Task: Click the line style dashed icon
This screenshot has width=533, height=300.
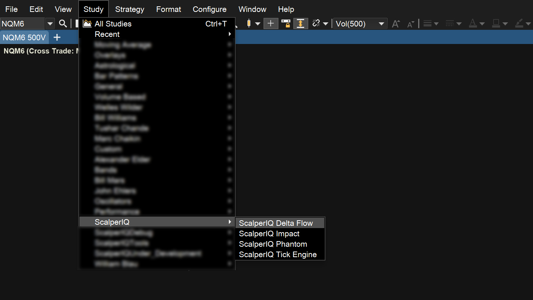Action: 450,24
